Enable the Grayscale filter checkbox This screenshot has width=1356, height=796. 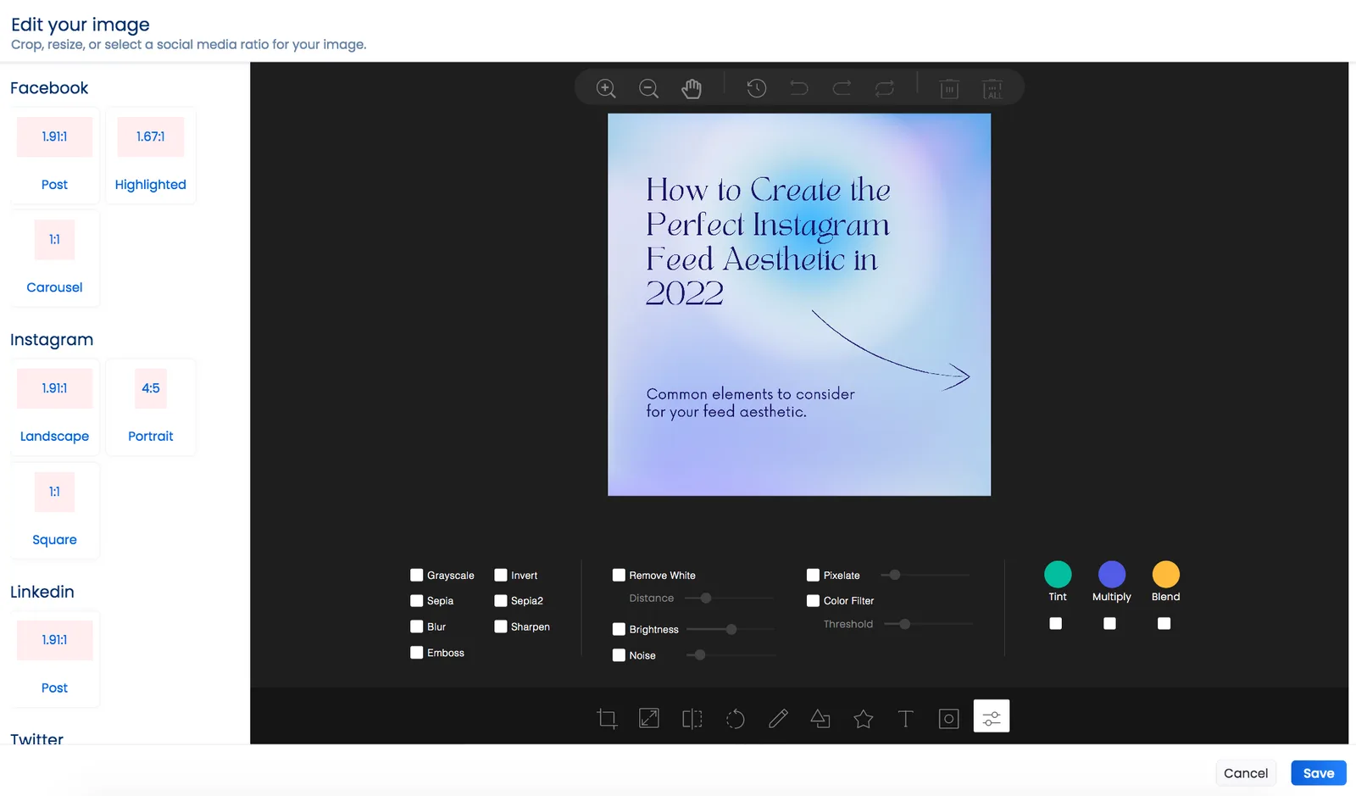[x=417, y=575]
